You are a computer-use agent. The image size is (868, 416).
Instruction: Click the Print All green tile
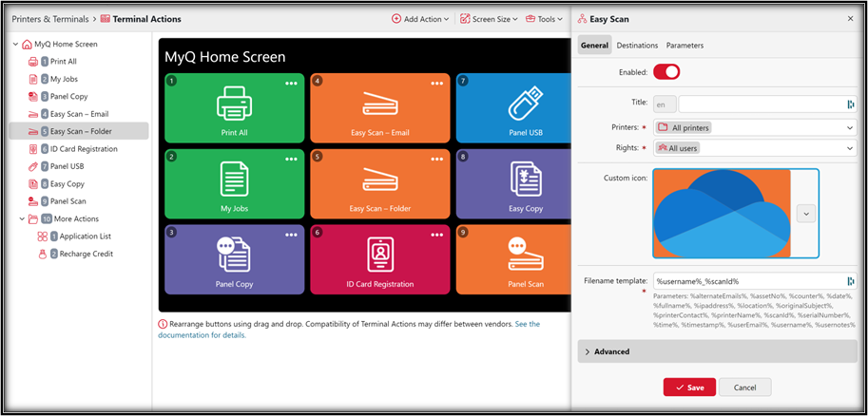click(x=235, y=108)
